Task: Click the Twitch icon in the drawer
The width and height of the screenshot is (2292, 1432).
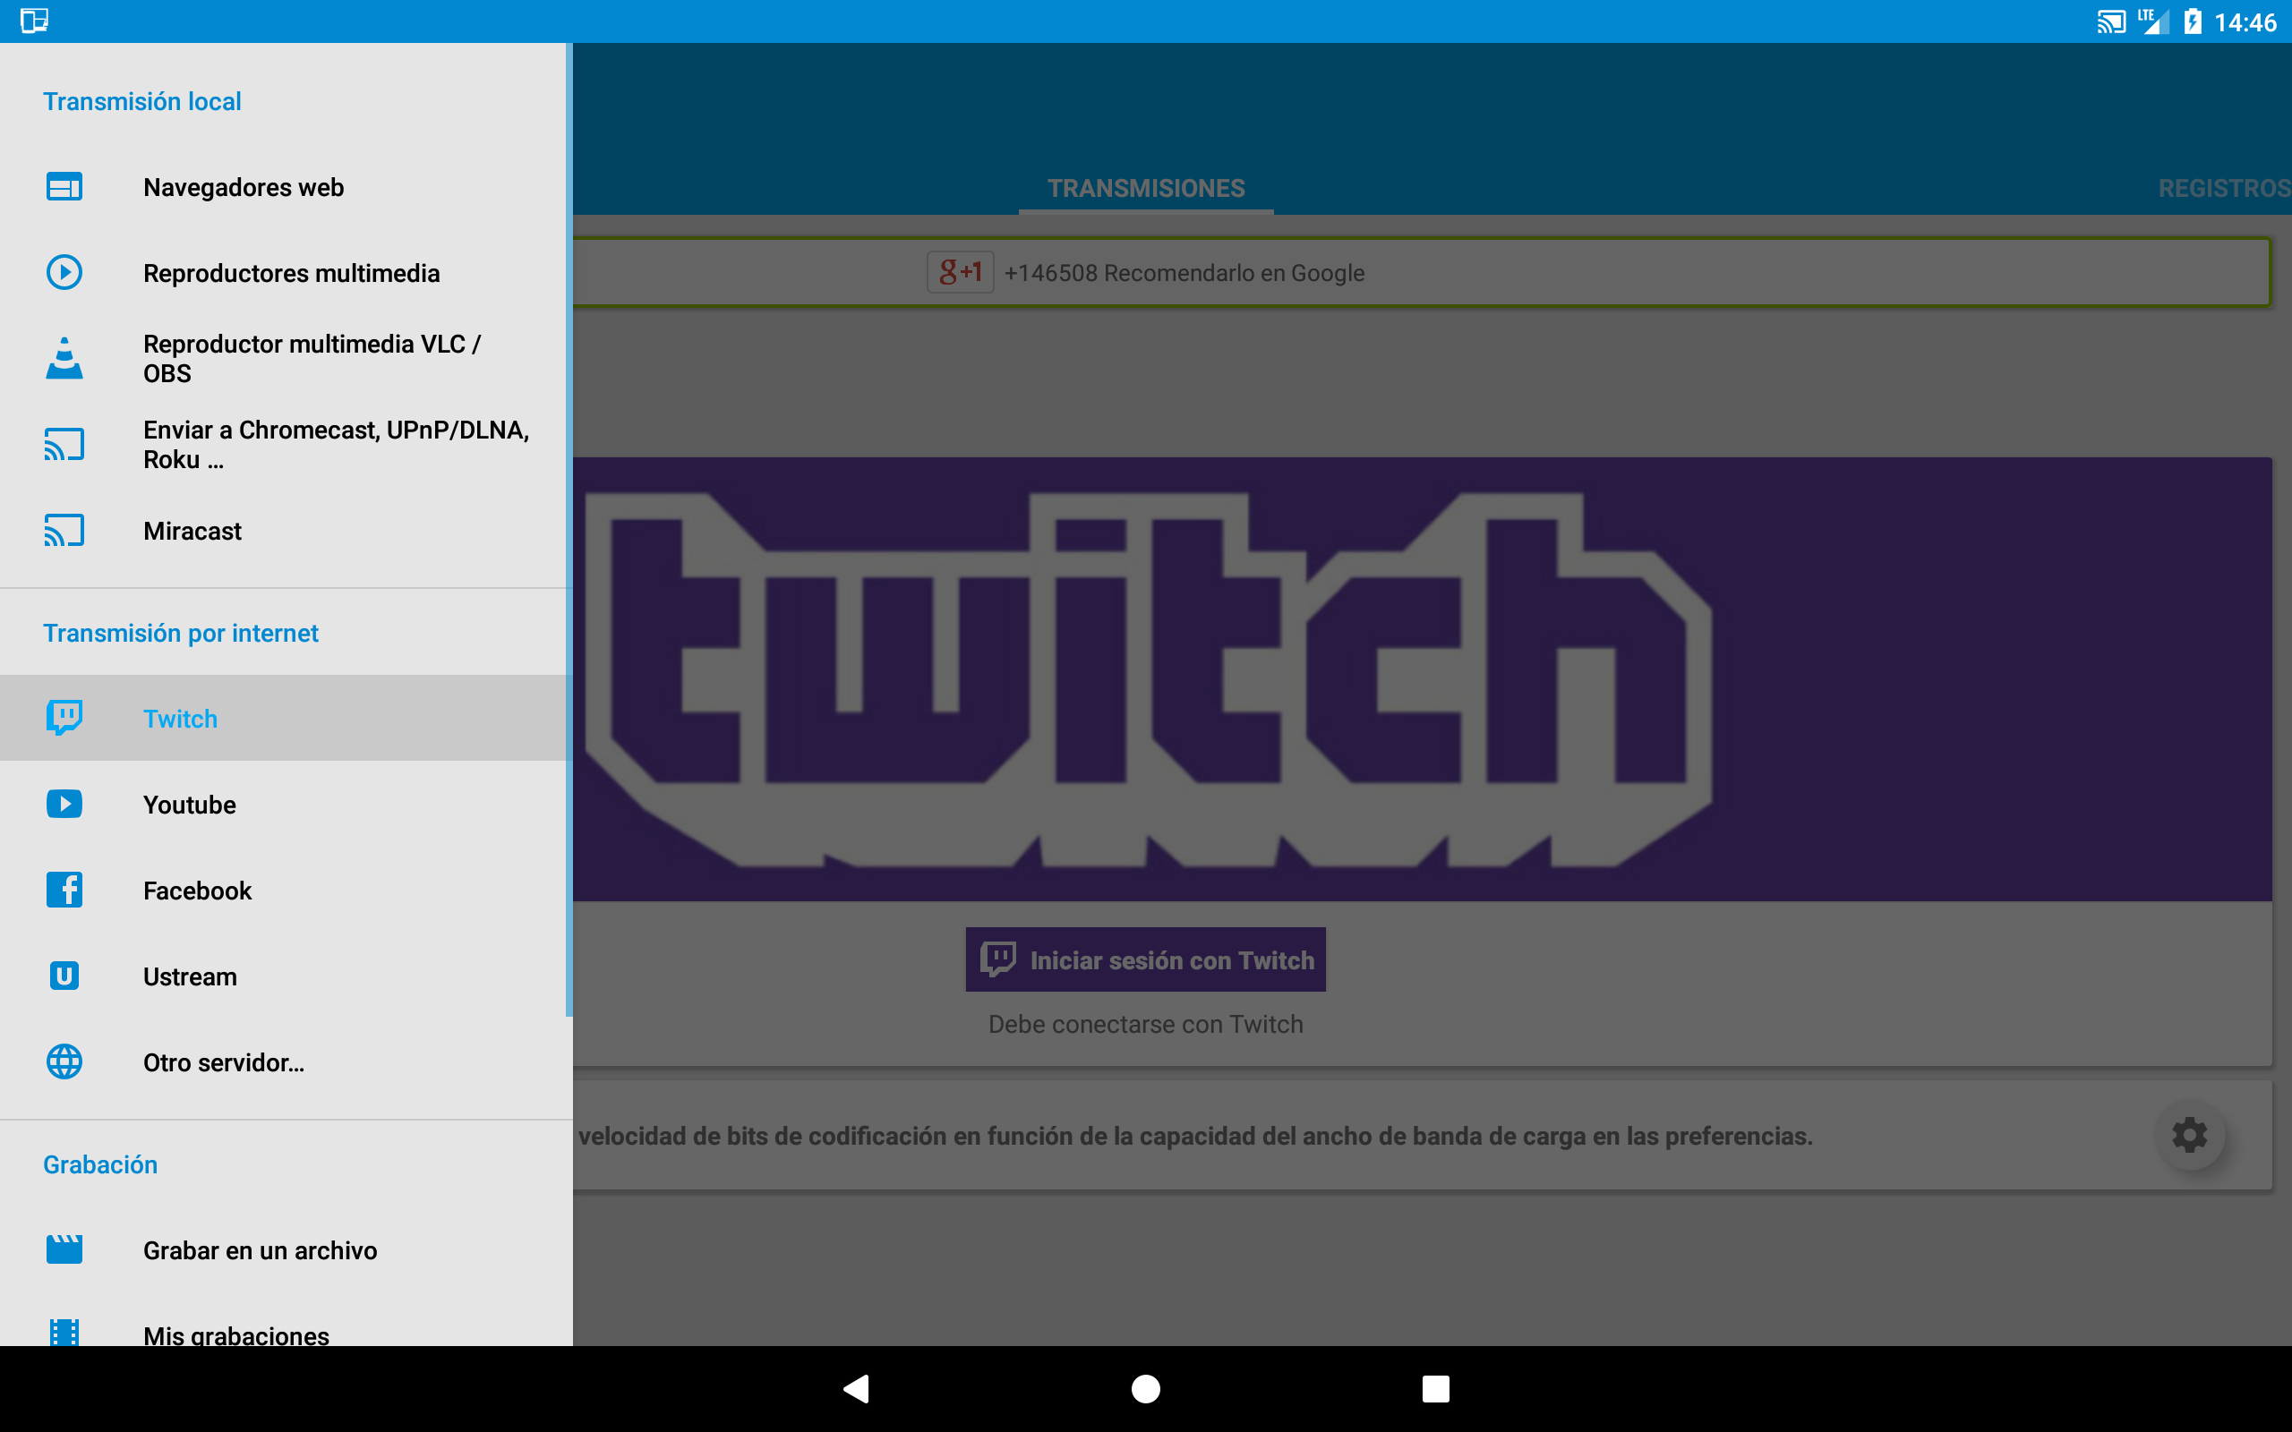Action: click(x=64, y=718)
